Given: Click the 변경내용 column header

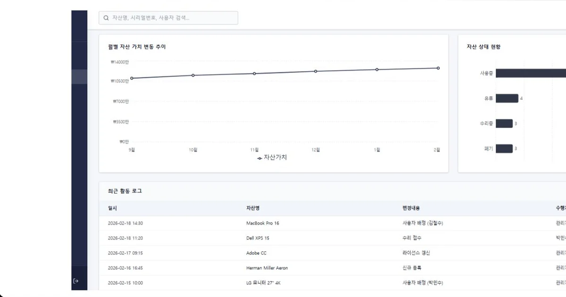Looking at the screenshot, I should click(x=411, y=208).
